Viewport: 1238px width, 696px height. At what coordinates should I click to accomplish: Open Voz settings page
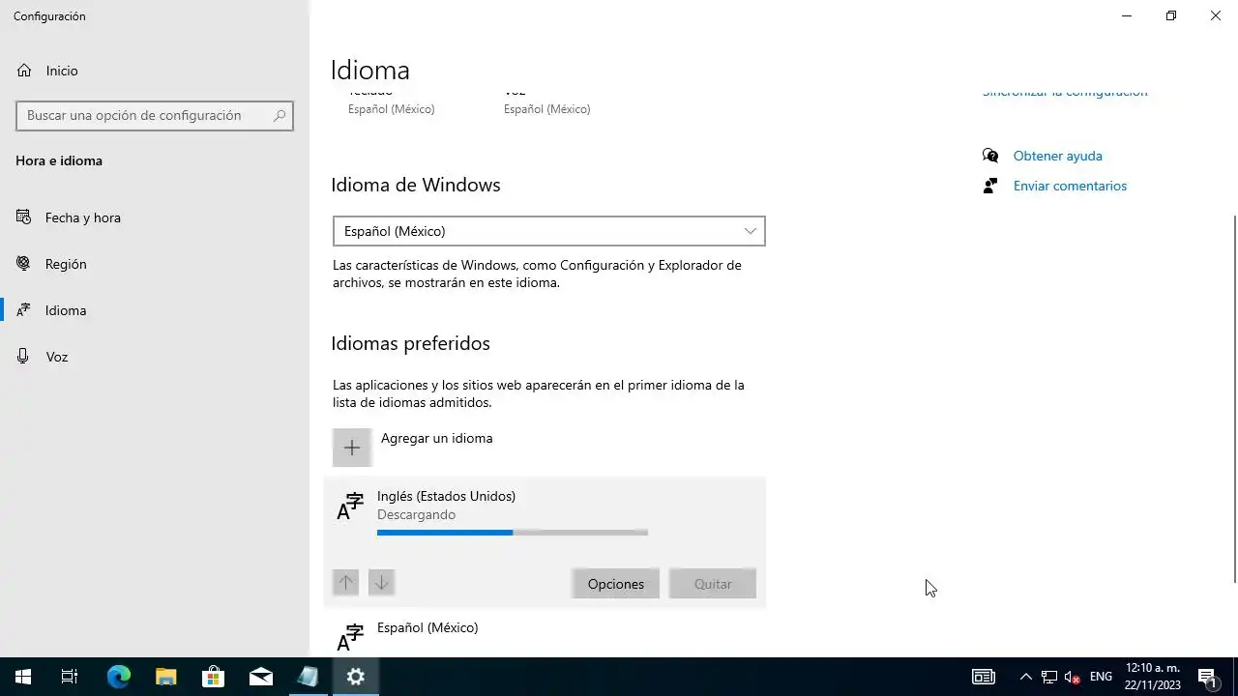tap(155, 357)
